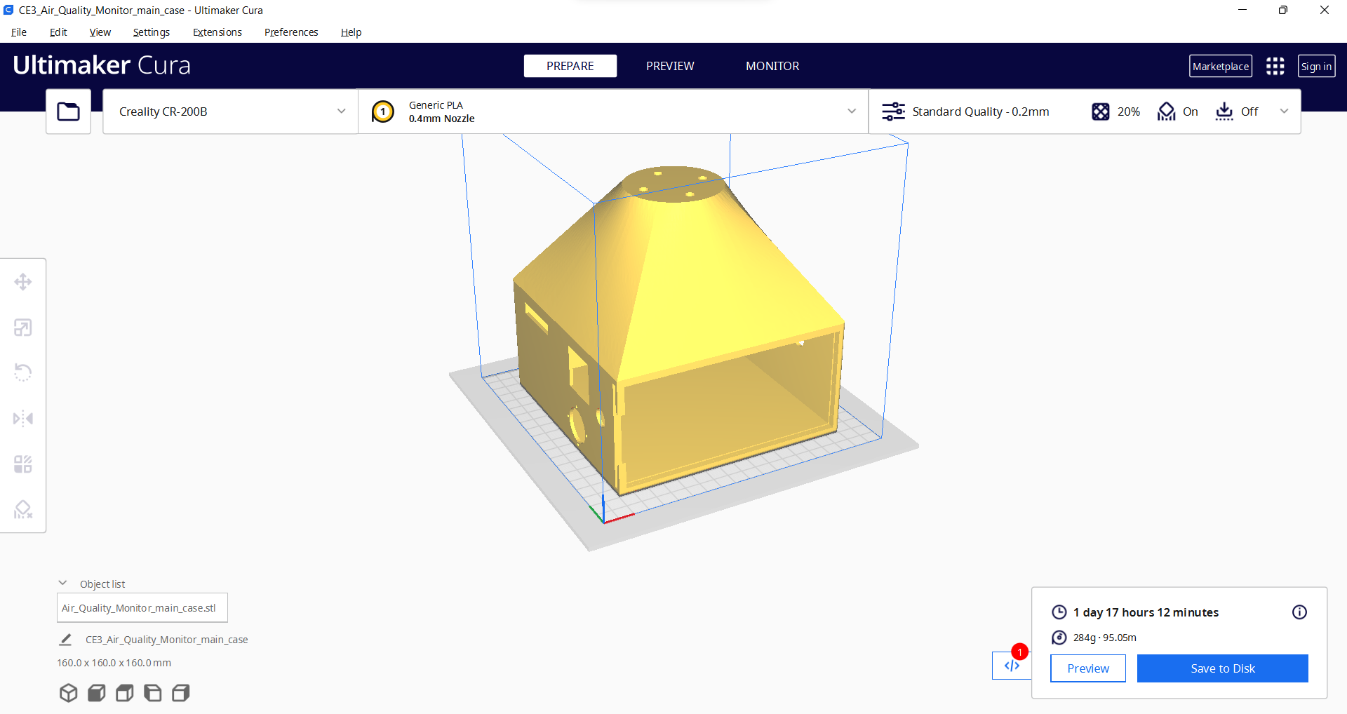Click the infill density icon
The image size is (1347, 714).
pyautogui.click(x=1101, y=112)
